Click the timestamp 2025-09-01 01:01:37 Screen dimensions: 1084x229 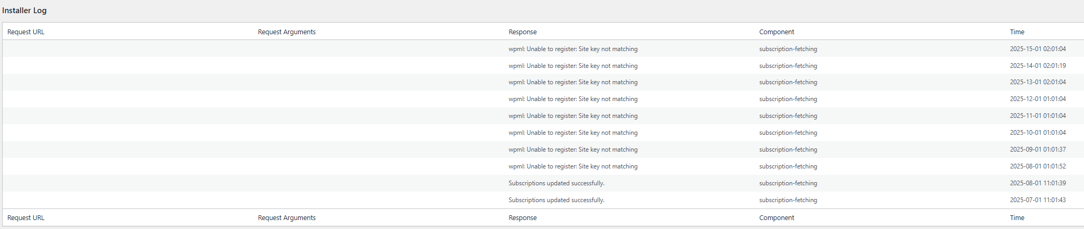(x=1038, y=150)
